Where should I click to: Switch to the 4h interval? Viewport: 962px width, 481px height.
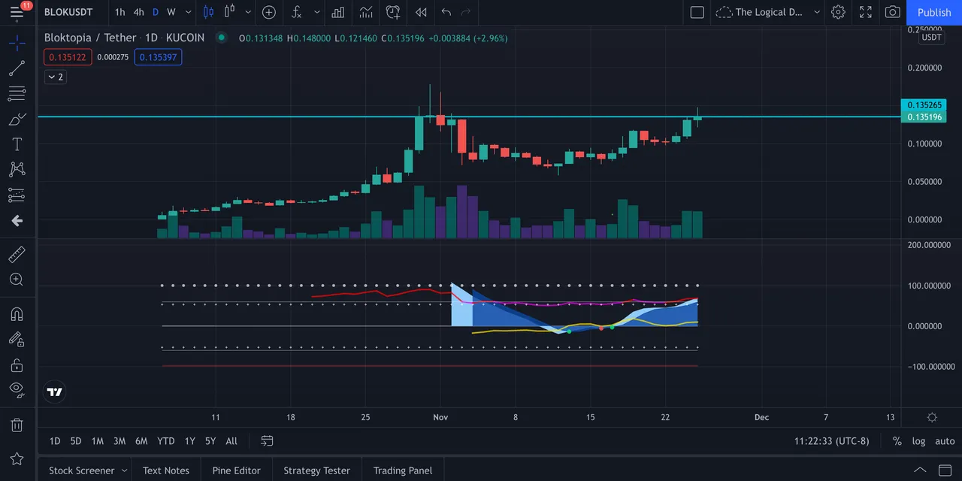click(138, 12)
